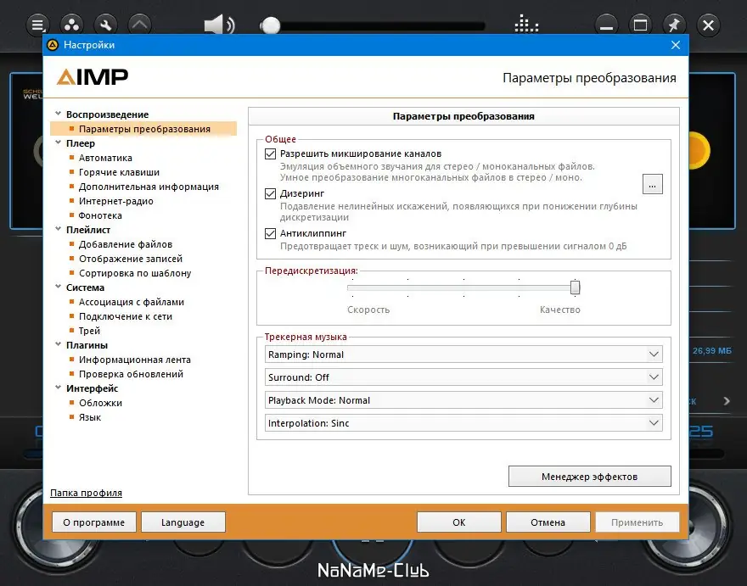The height and width of the screenshot is (586, 747).
Task: Open Язык settings page
Action: (x=90, y=417)
